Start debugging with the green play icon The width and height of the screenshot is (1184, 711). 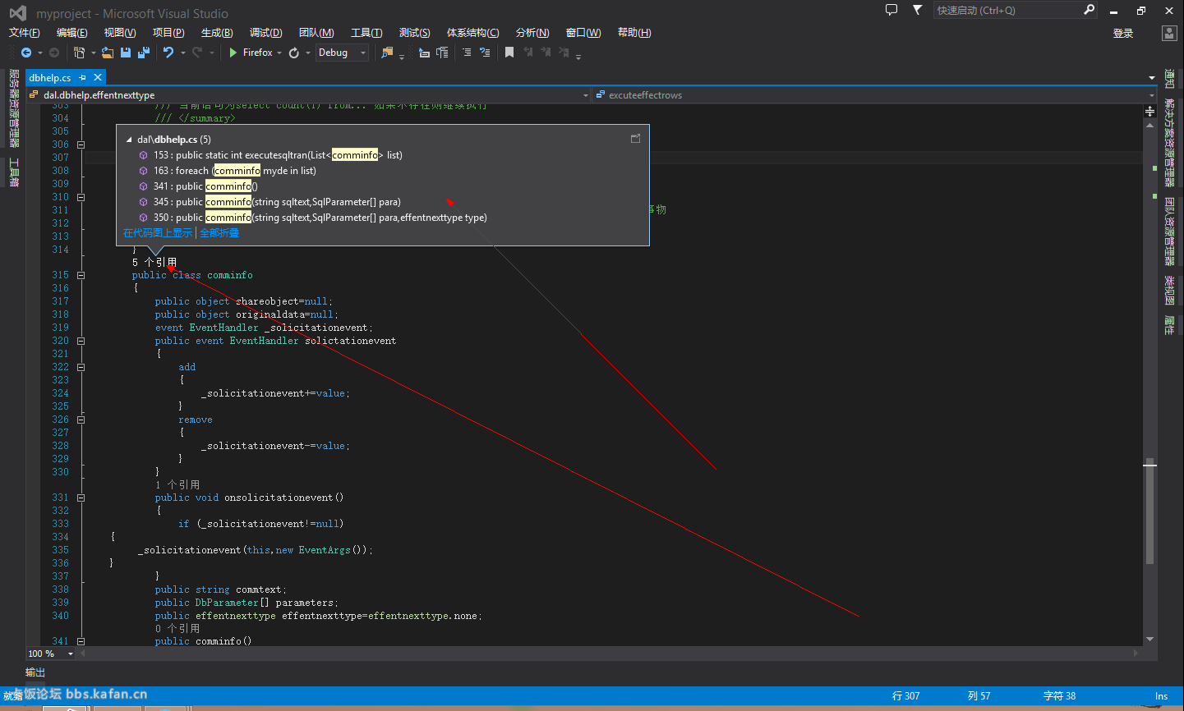(x=233, y=53)
